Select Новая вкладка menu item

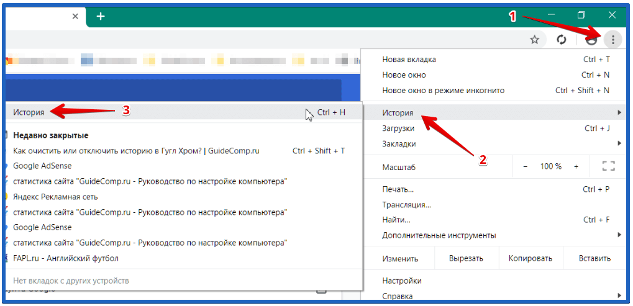[x=493, y=60]
